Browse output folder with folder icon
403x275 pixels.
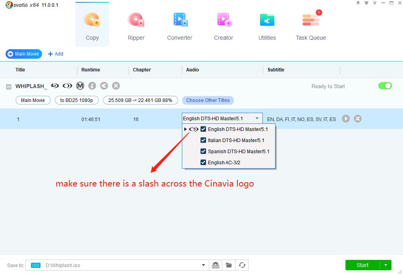click(229, 265)
